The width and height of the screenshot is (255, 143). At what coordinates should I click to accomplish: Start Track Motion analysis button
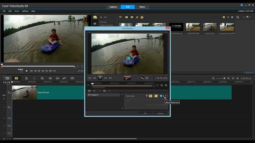click(x=127, y=78)
